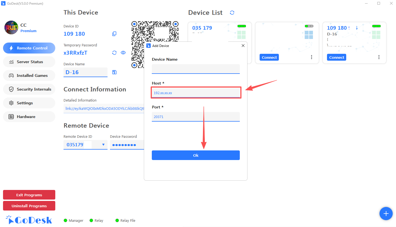This screenshot has height=227, width=396.
Task: Go to Installed Games section
Action: pos(29,75)
